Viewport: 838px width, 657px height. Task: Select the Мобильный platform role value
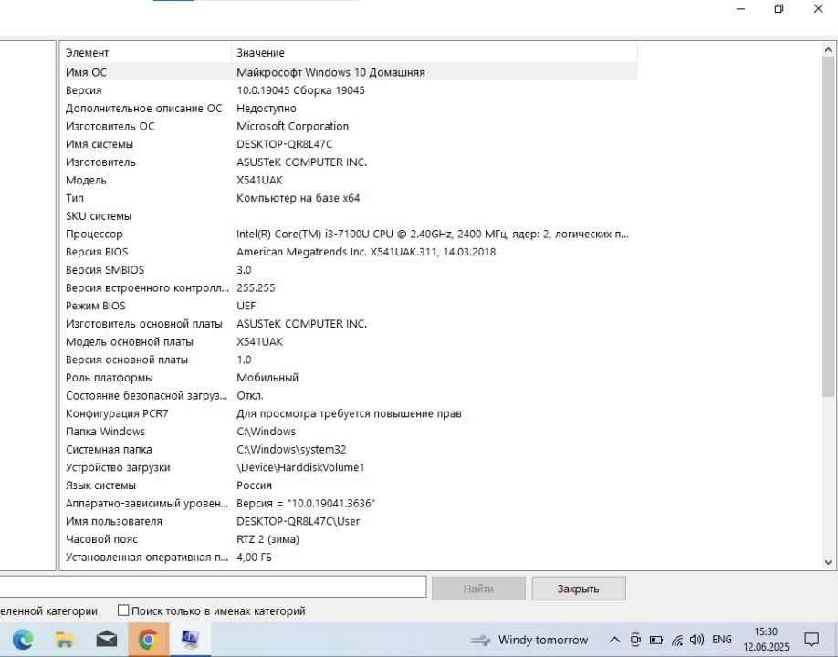267,378
